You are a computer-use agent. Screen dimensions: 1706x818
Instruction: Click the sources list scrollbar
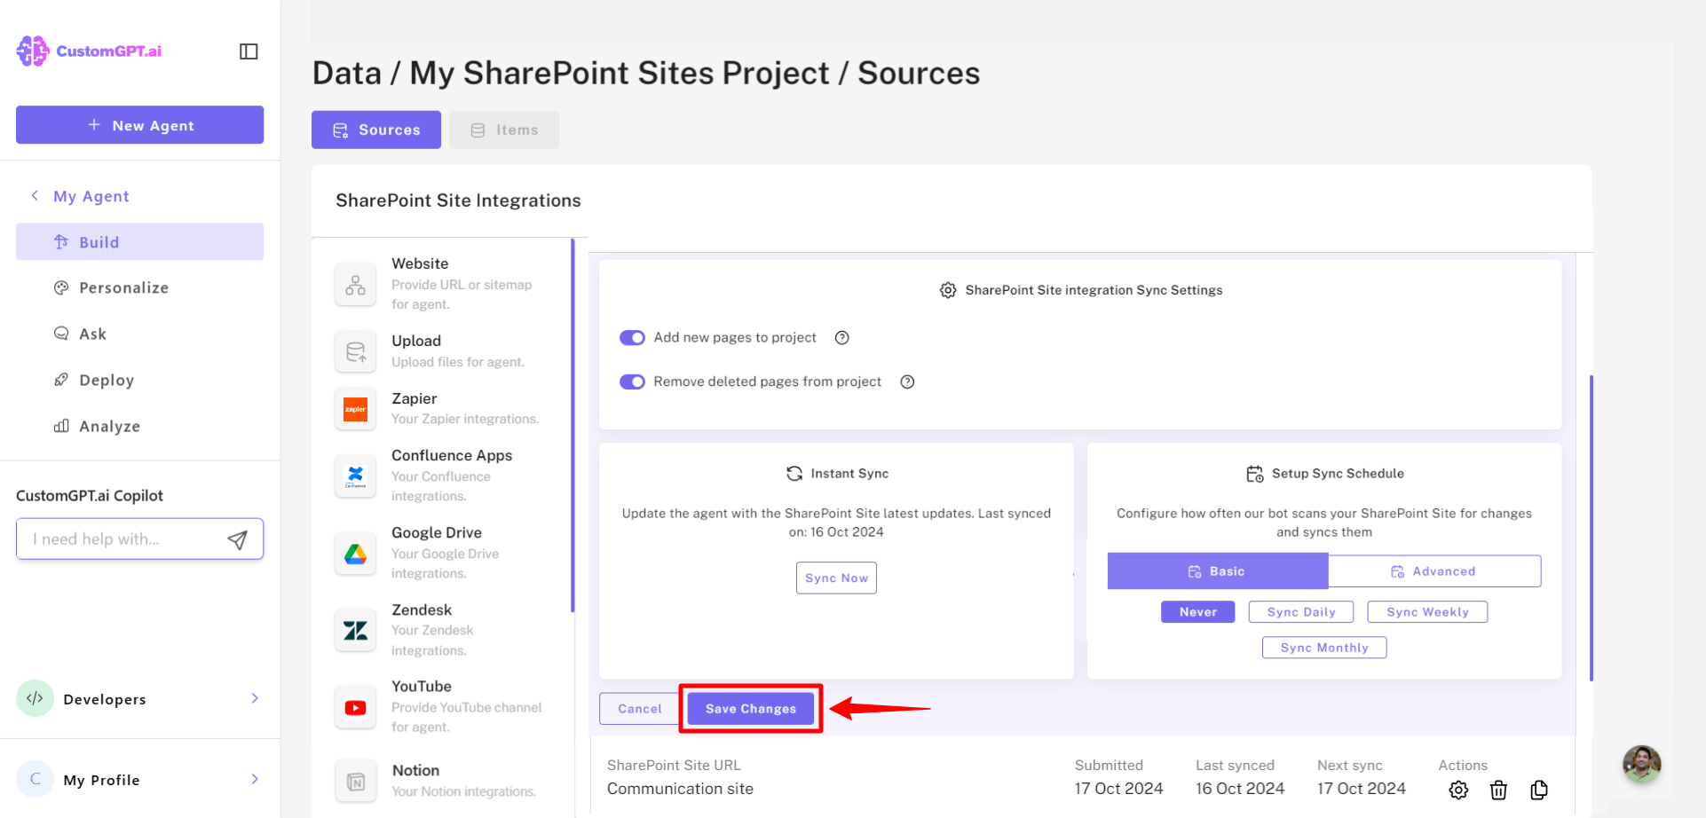tap(573, 426)
